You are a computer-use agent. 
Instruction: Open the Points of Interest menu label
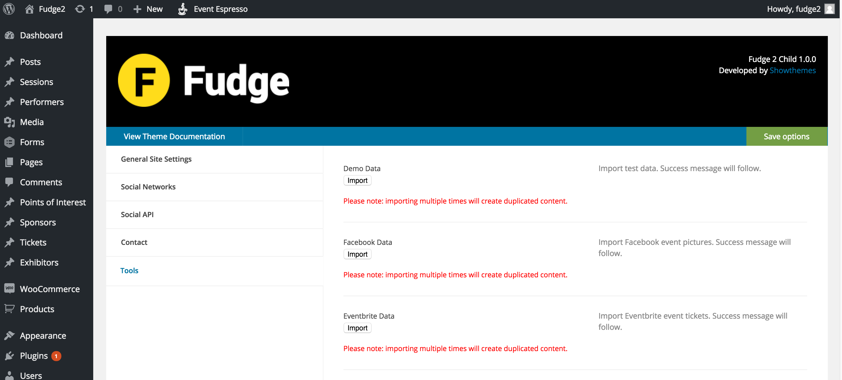[53, 202]
